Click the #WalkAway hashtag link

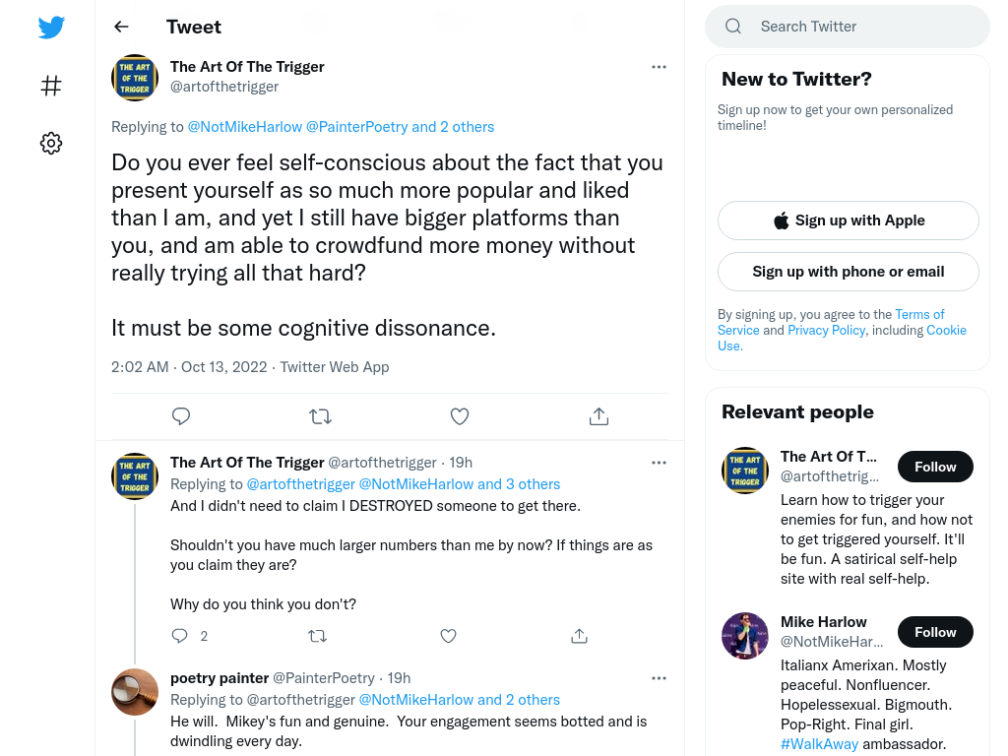coord(819,744)
